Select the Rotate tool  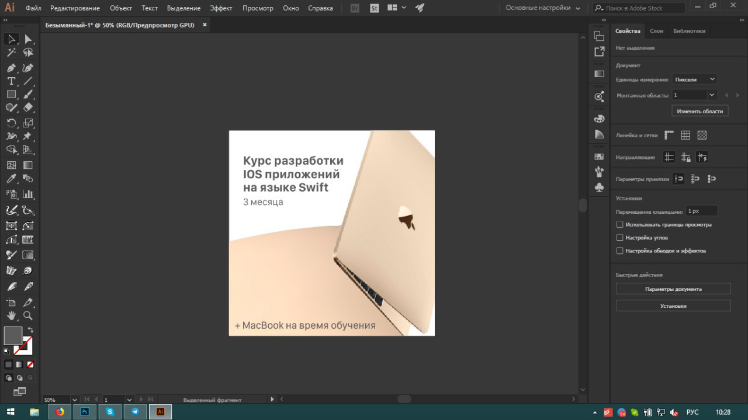(11, 123)
